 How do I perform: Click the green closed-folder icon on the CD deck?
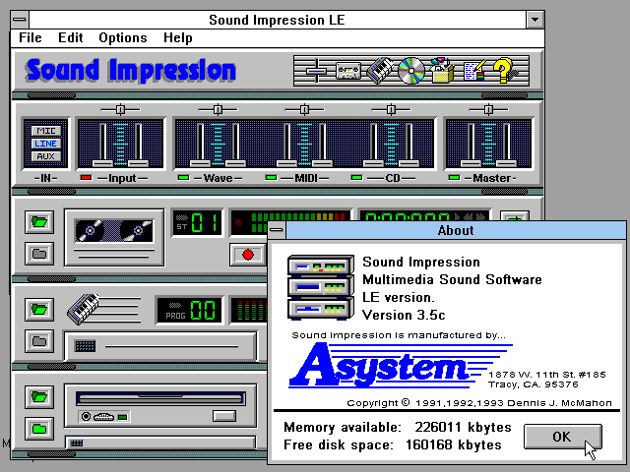click(x=39, y=429)
